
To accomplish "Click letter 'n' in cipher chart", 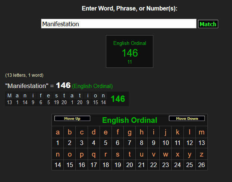I will [57, 154].
